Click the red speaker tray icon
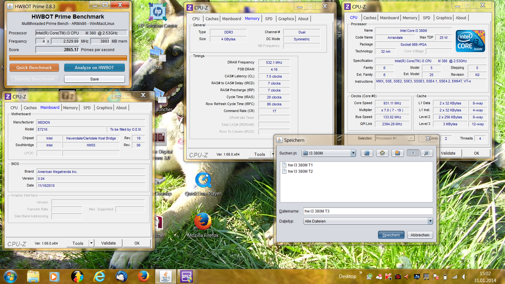505x284 pixels. (x=407, y=277)
